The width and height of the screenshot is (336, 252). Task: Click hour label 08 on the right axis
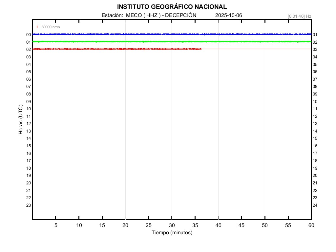pyautogui.click(x=315, y=87)
